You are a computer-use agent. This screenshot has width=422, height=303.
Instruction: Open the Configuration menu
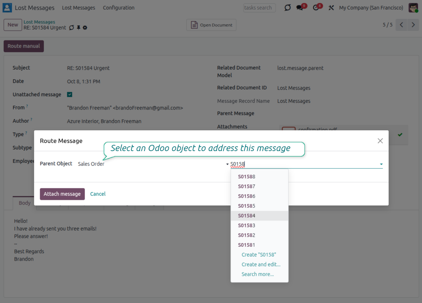pyautogui.click(x=118, y=8)
